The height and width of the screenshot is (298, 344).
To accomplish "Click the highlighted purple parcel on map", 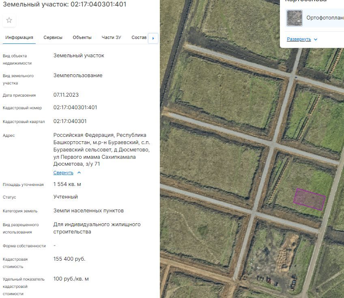I will [310, 199].
